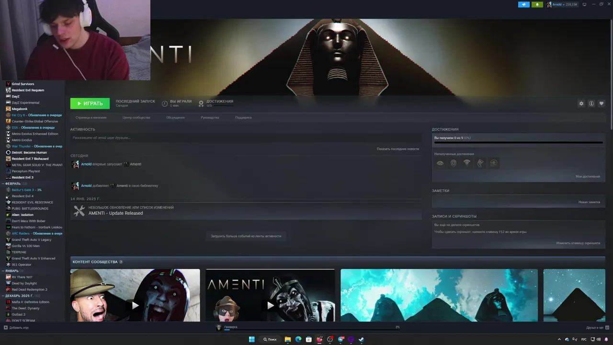Change screenshot key link
Image resolution: width=613 pixels, height=345 pixels.
(578, 243)
